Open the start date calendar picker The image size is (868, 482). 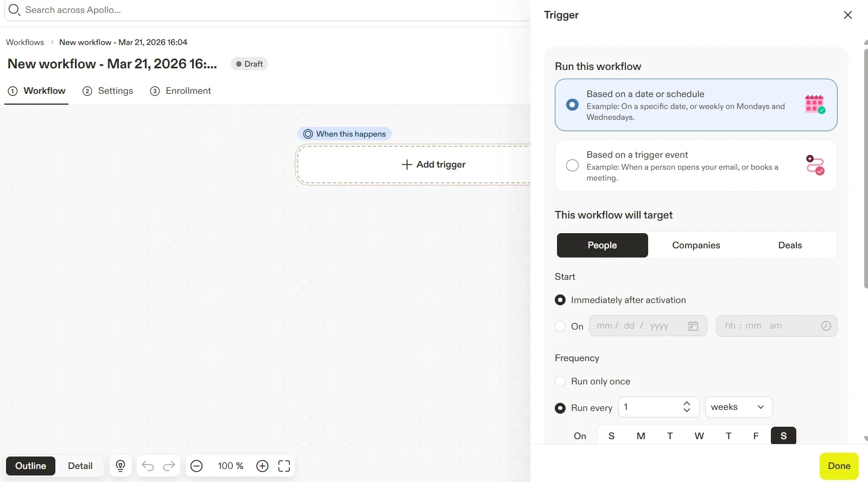click(693, 326)
